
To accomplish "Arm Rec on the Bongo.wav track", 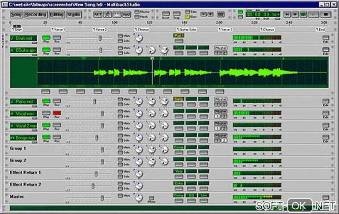I will point(57,137).
